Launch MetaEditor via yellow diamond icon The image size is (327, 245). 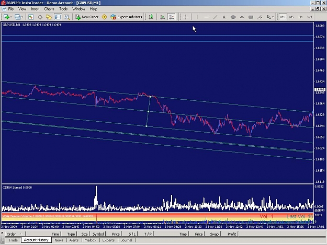(104, 17)
